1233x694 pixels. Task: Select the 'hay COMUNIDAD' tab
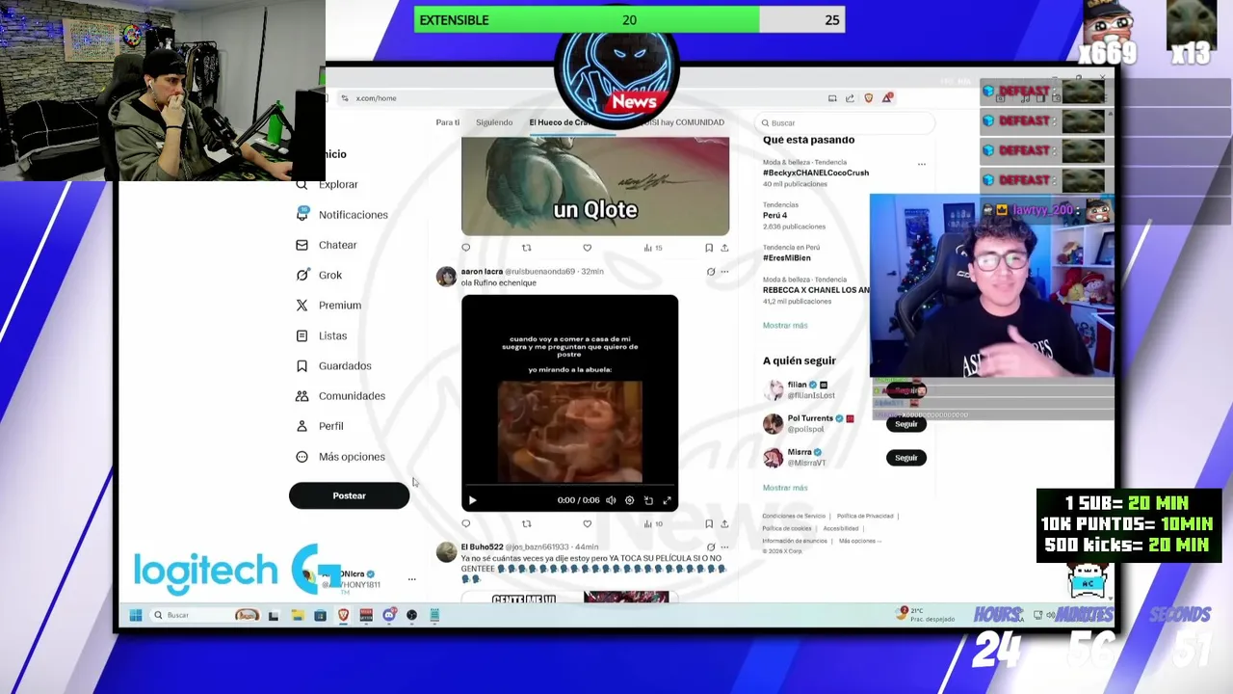(682, 122)
